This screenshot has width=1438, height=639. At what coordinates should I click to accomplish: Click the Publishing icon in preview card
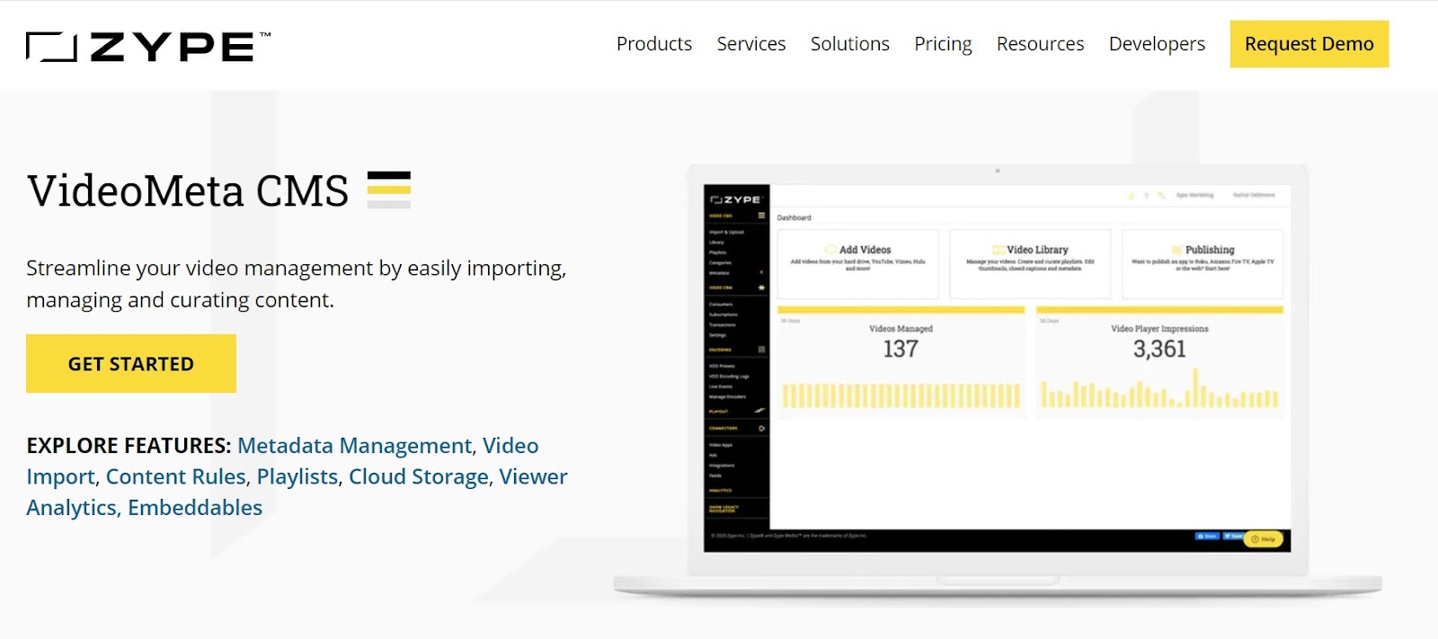[1177, 250]
